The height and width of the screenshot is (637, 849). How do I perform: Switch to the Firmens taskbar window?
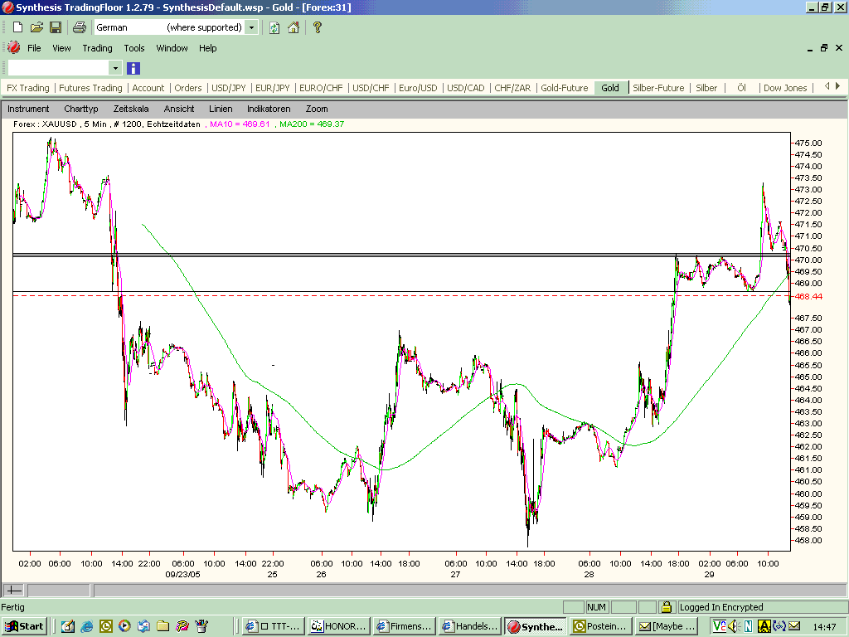tap(404, 626)
